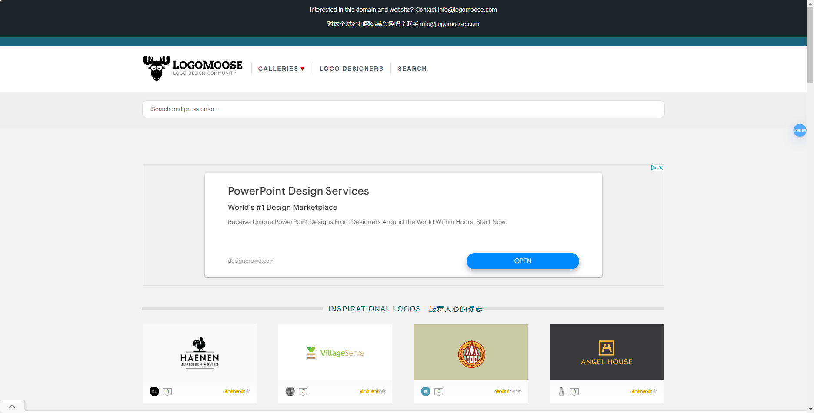Image resolution: width=814 pixels, height=413 pixels.
Task: View Haenen logo designer avatar
Action: click(154, 391)
